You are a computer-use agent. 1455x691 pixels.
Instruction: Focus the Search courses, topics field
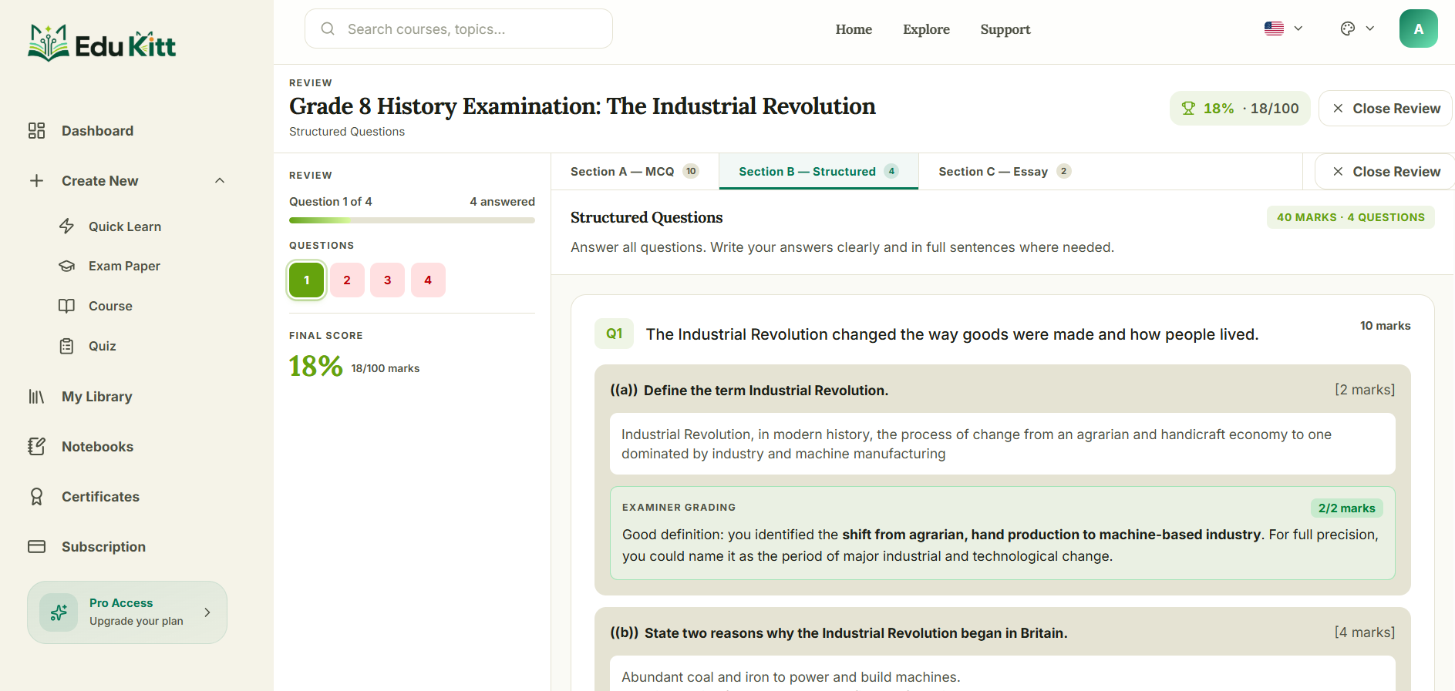click(x=459, y=29)
